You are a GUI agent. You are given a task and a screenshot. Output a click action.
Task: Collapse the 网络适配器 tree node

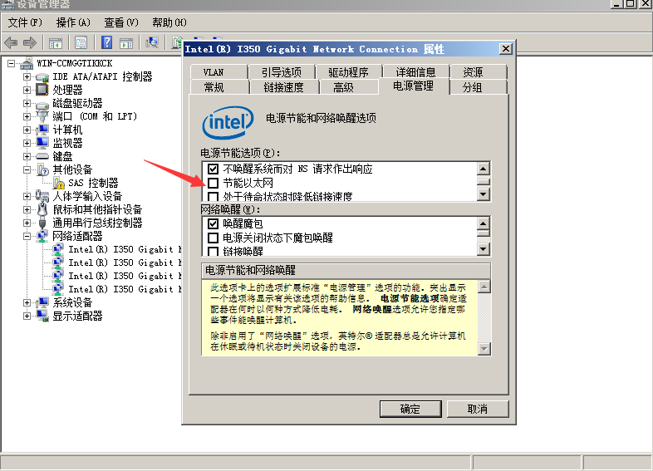pyautogui.click(x=27, y=236)
